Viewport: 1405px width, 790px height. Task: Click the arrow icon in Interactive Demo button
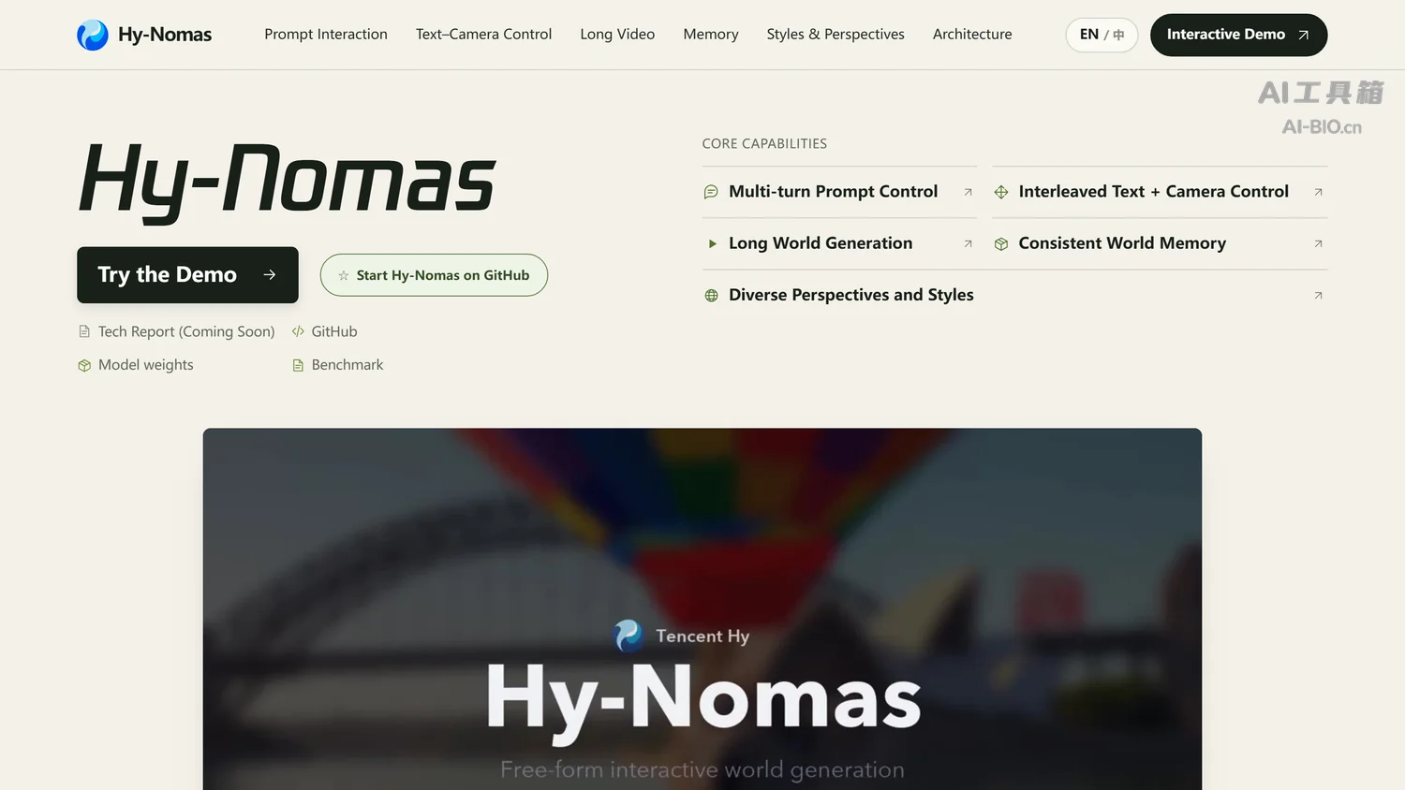(1303, 35)
